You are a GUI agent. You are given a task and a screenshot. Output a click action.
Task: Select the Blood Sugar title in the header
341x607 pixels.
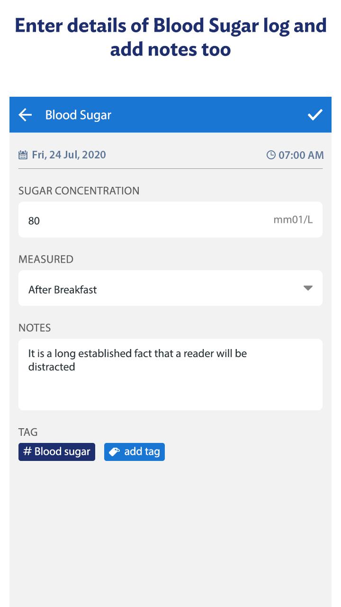tap(78, 115)
